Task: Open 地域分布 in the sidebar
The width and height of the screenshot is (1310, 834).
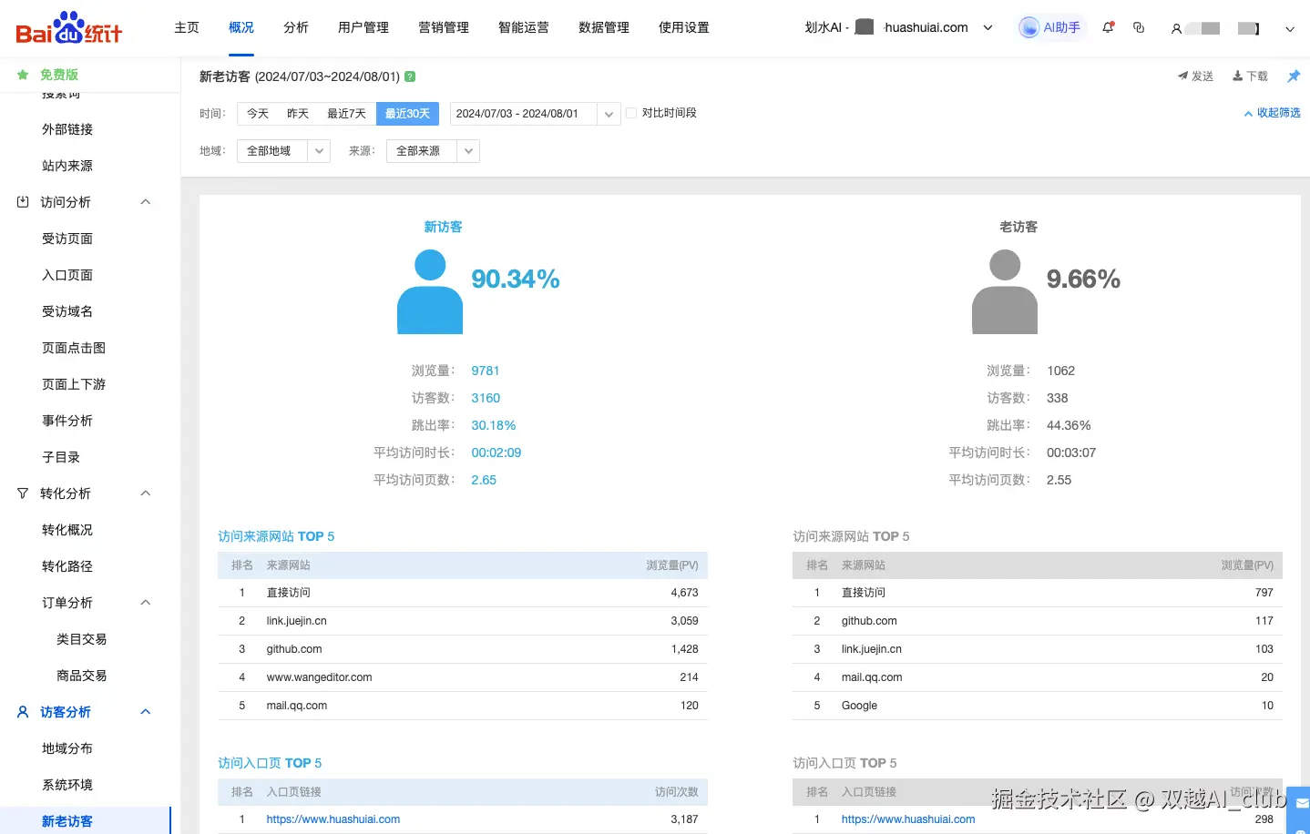Action: 67,748
